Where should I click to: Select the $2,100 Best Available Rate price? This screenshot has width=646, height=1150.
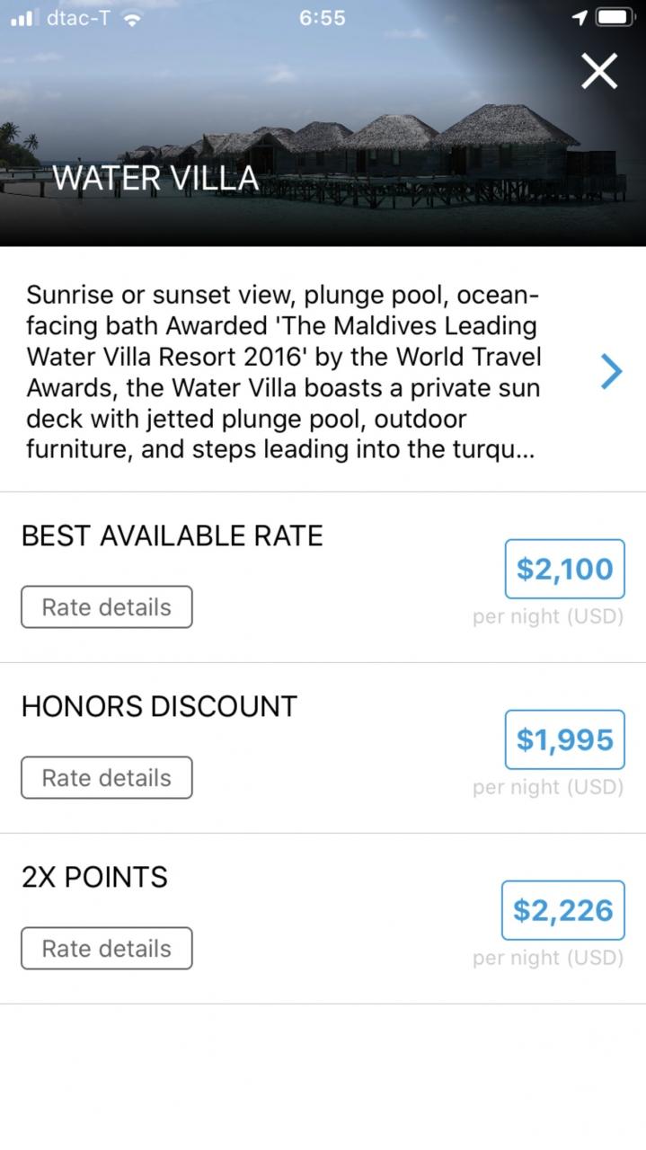click(564, 569)
